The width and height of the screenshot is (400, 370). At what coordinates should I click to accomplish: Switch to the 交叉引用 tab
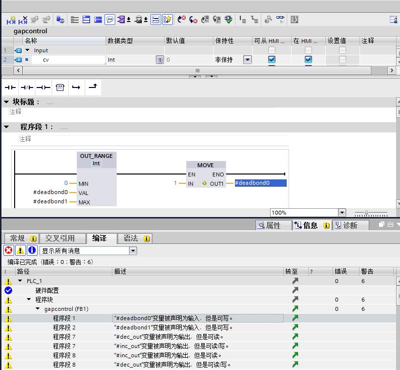(60, 238)
